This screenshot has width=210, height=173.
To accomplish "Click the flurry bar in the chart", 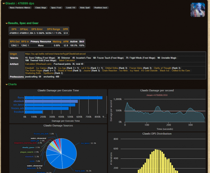I will (x=63, y=98).
